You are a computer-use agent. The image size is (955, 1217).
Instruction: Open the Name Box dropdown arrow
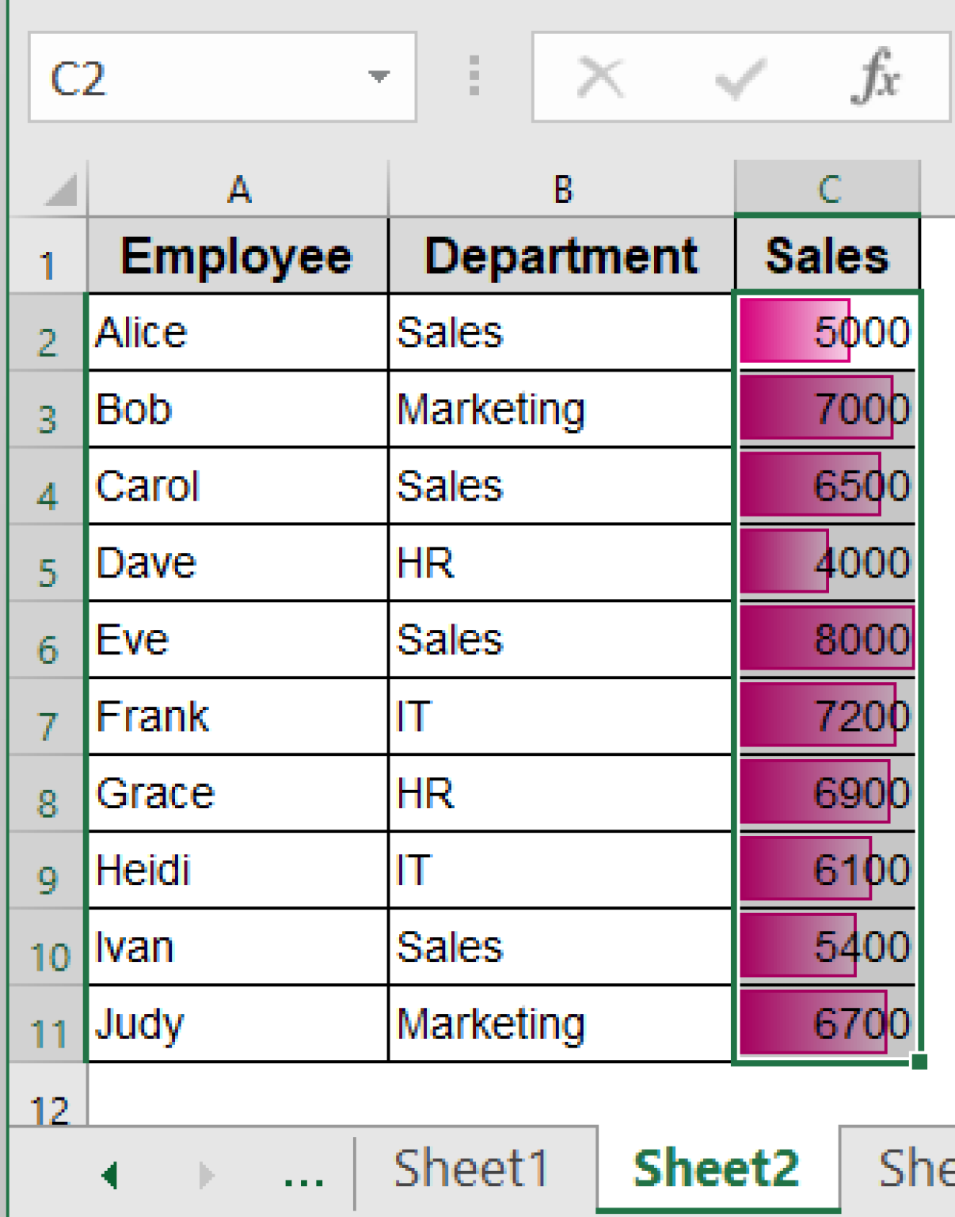[379, 76]
